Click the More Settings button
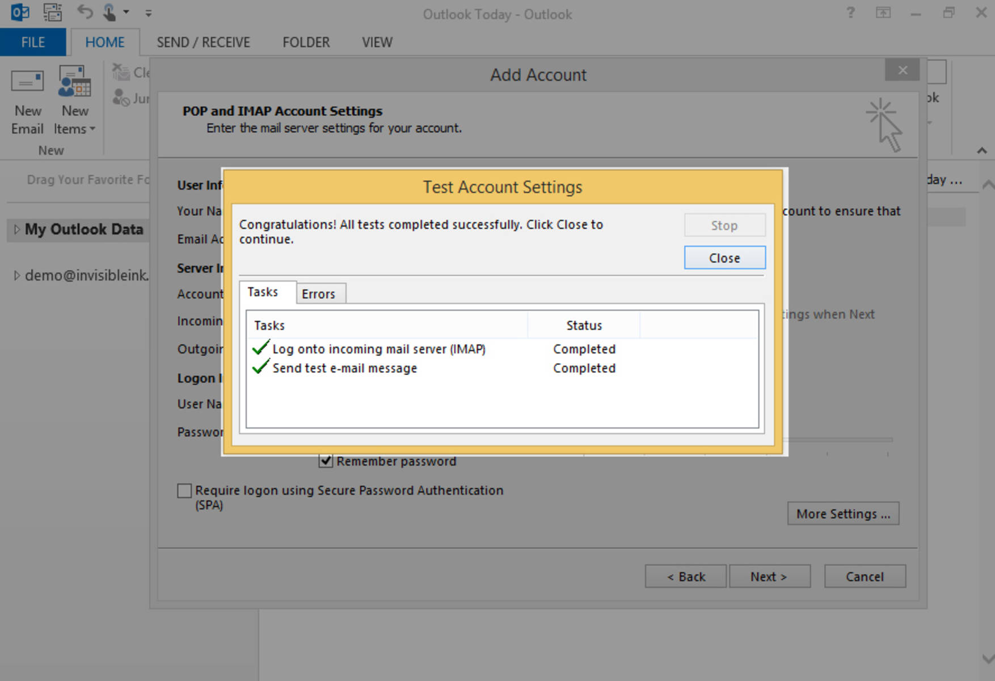 (843, 514)
